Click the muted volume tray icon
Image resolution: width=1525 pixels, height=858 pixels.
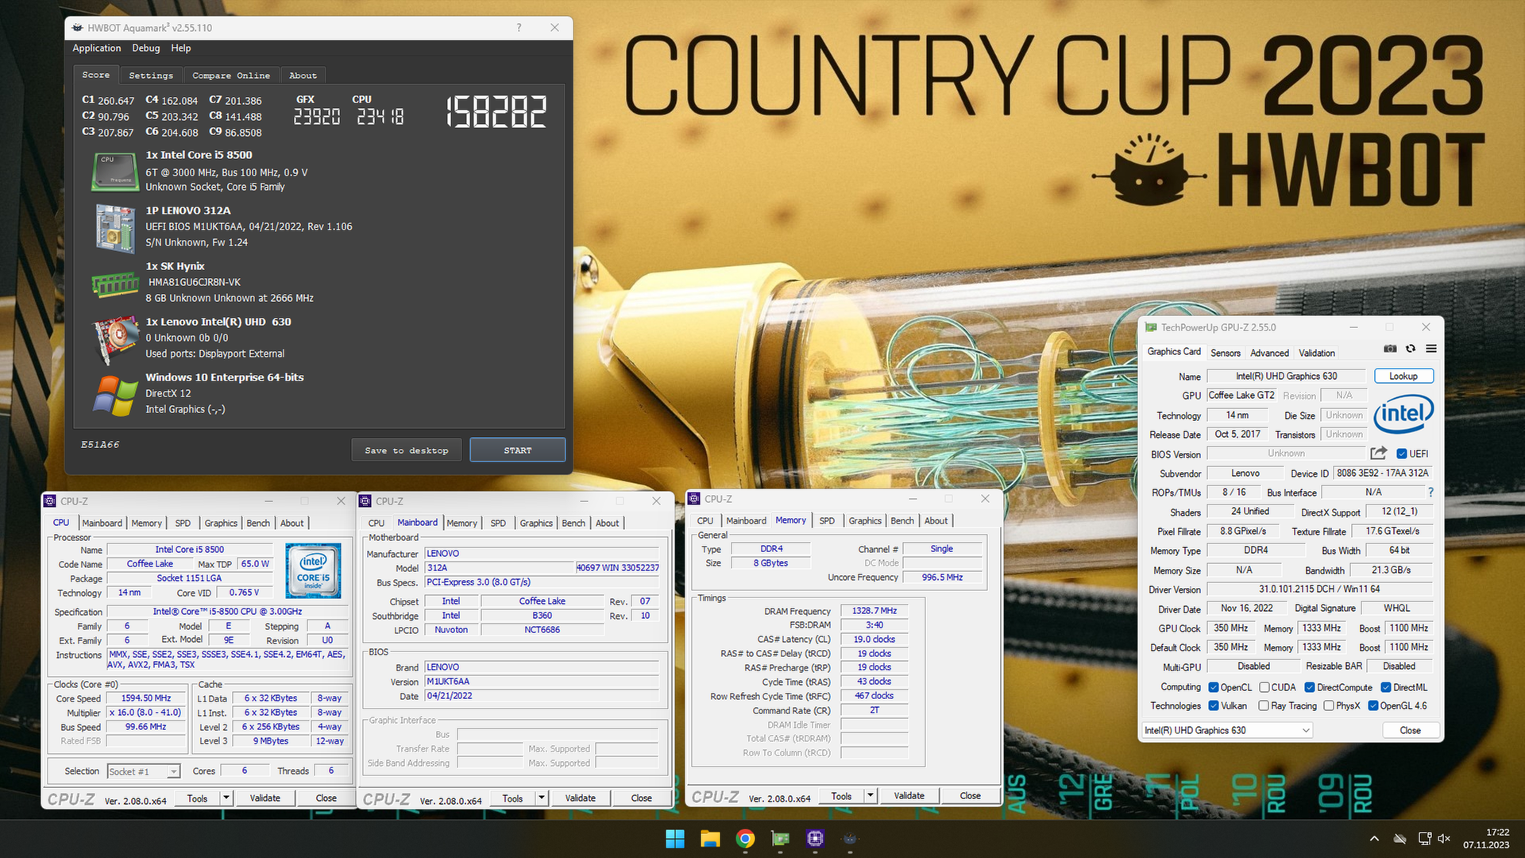click(1445, 839)
